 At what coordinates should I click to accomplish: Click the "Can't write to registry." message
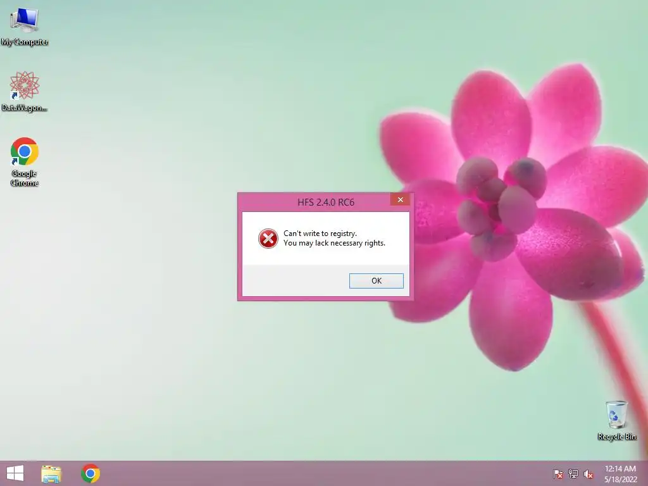click(x=320, y=234)
